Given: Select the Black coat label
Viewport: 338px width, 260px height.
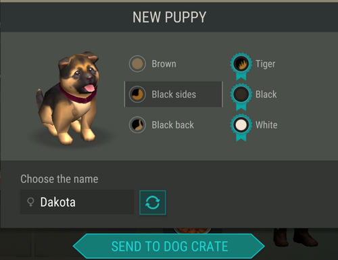Looking at the screenshot, I should pyautogui.click(x=266, y=95).
